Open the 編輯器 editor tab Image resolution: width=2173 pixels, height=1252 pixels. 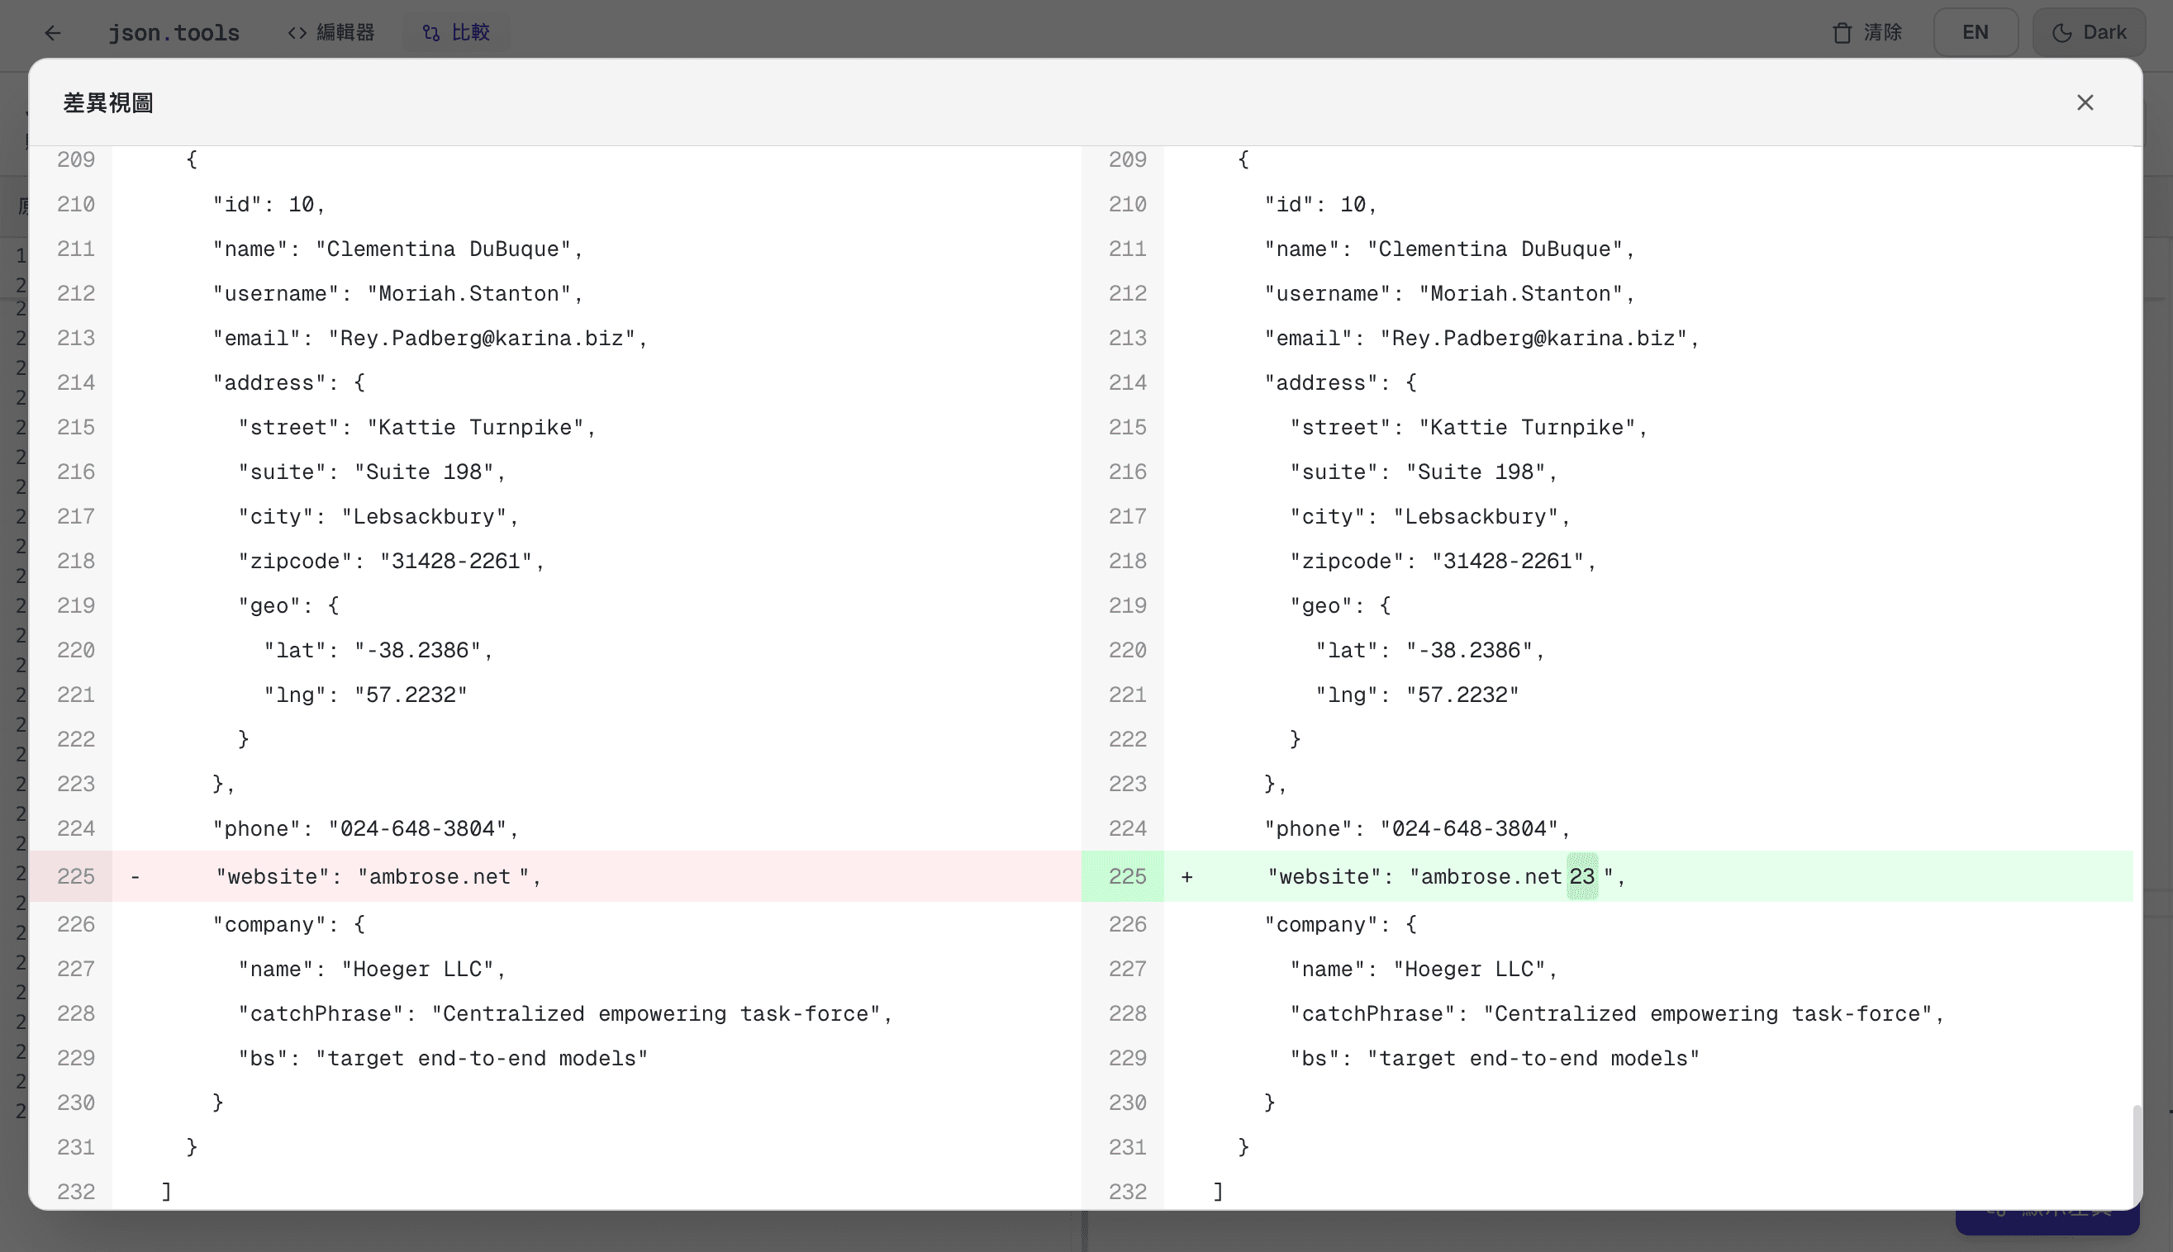click(331, 33)
